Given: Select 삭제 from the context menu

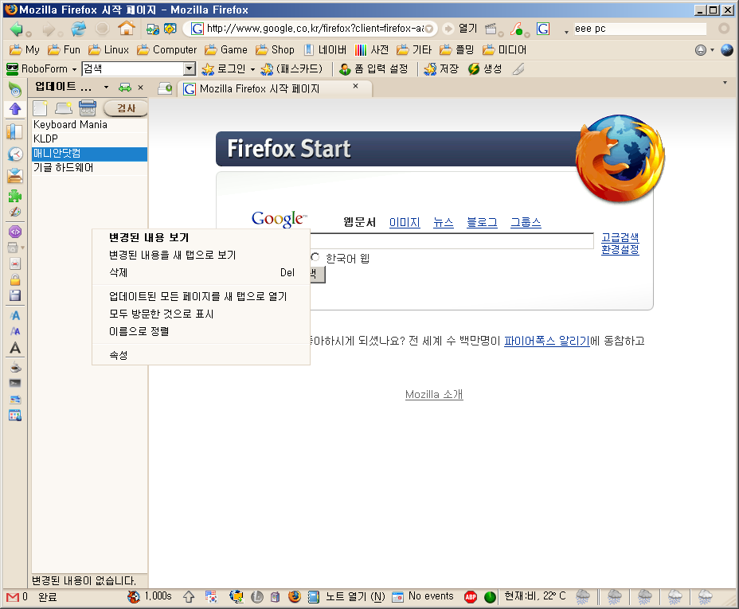Looking at the screenshot, I should (201, 272).
